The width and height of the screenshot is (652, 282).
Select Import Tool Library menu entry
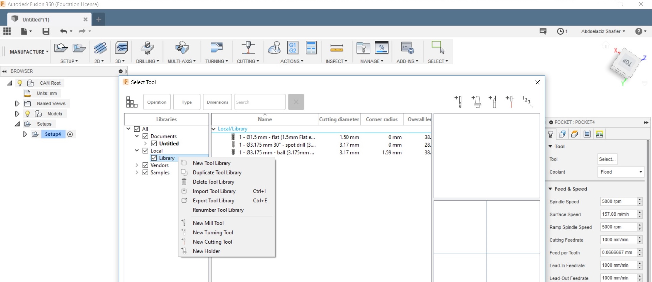click(x=214, y=191)
